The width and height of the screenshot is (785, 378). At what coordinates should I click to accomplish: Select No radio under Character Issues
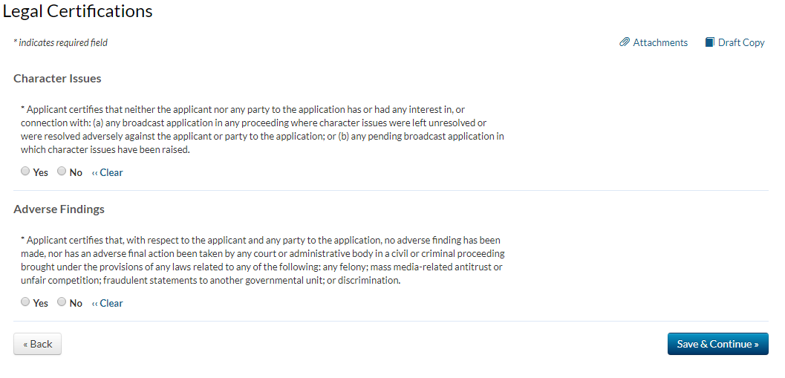[x=62, y=172]
